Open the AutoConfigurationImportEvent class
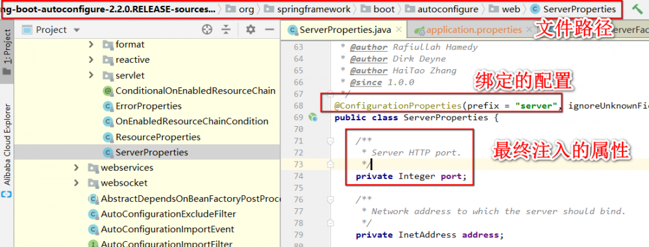 [161, 229]
